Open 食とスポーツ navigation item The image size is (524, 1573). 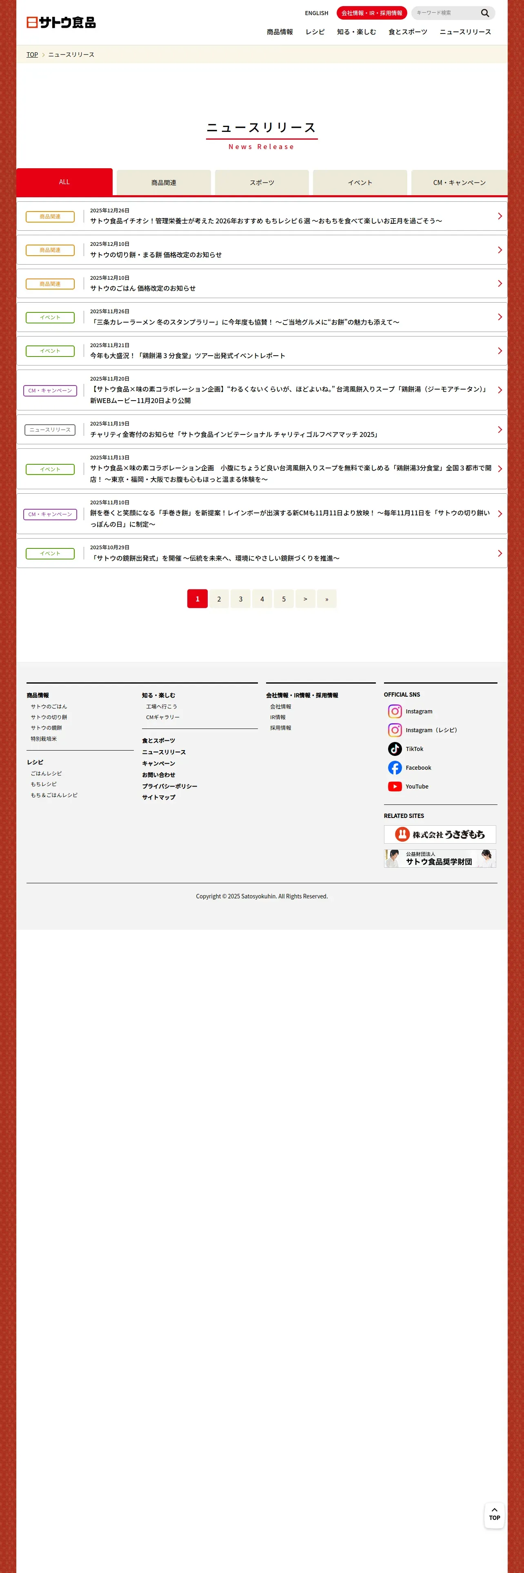click(x=408, y=32)
